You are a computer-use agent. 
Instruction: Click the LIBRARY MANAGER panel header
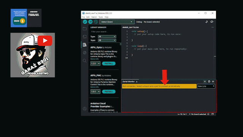(98, 27)
